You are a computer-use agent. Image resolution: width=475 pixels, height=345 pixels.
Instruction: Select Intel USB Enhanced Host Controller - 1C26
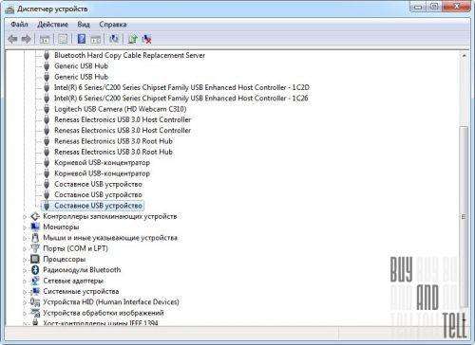tap(181, 99)
